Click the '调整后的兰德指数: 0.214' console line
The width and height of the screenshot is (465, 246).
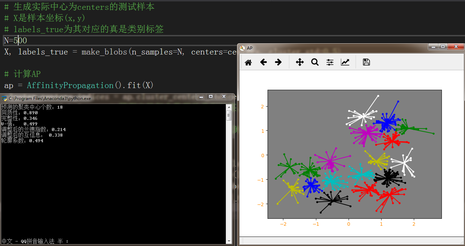33,130
